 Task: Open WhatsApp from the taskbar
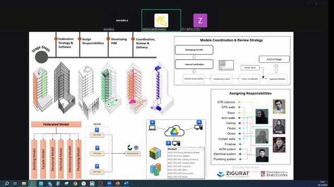32,183
